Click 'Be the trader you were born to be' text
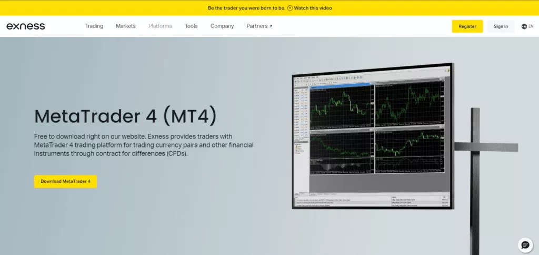This screenshot has height=255, width=539. point(246,8)
